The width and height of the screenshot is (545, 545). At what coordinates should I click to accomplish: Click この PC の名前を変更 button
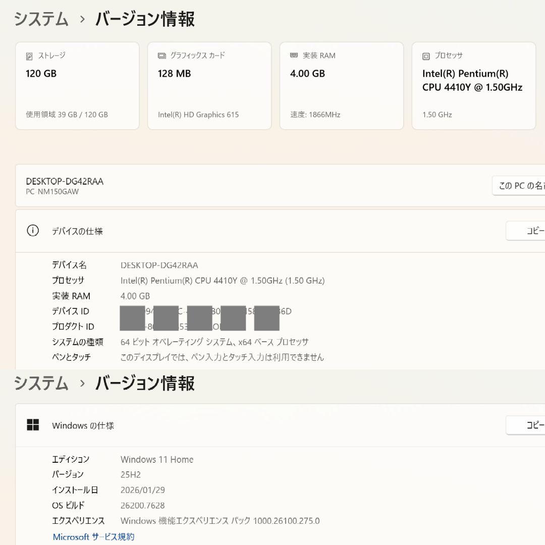tap(525, 185)
